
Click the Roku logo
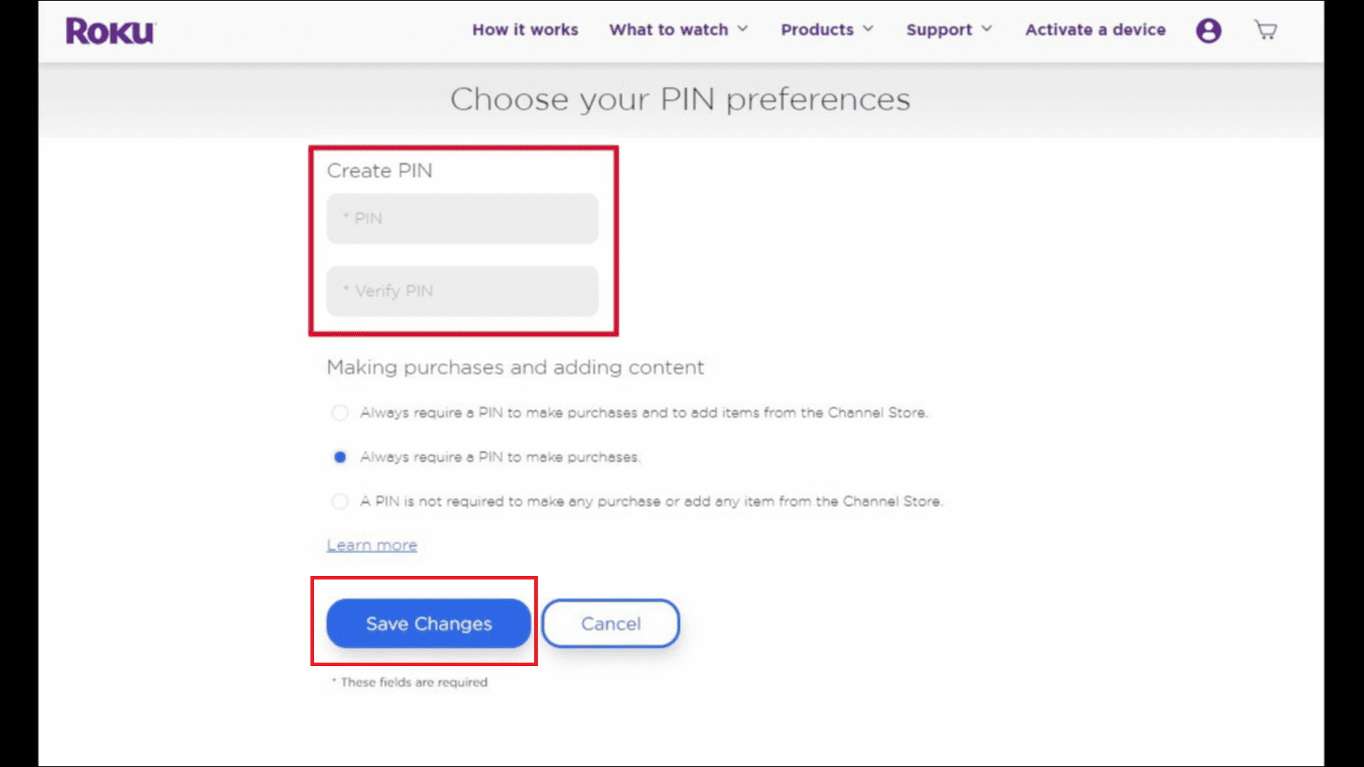pyautogui.click(x=110, y=31)
